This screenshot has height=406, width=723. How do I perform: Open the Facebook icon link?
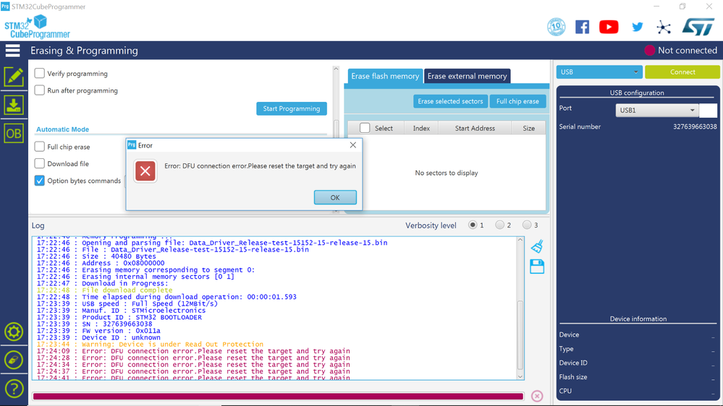click(x=583, y=27)
